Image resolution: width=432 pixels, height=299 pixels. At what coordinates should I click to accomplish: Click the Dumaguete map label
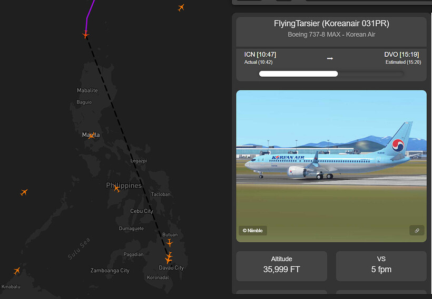click(131, 229)
